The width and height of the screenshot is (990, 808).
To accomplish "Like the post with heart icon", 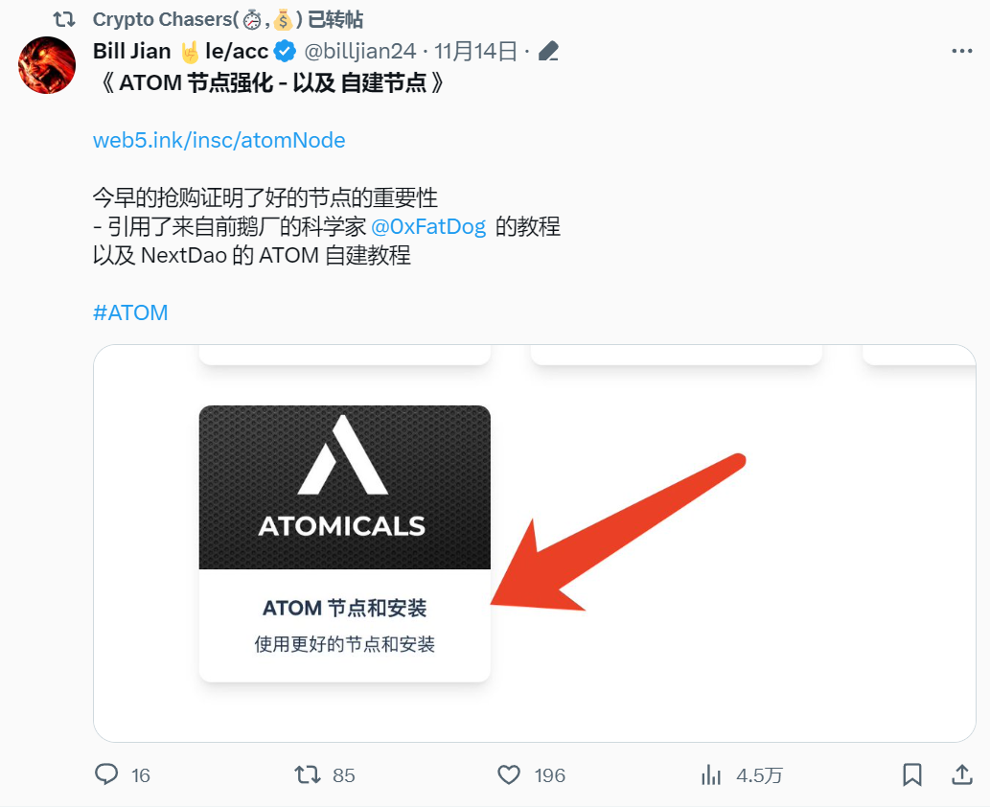I will (509, 774).
